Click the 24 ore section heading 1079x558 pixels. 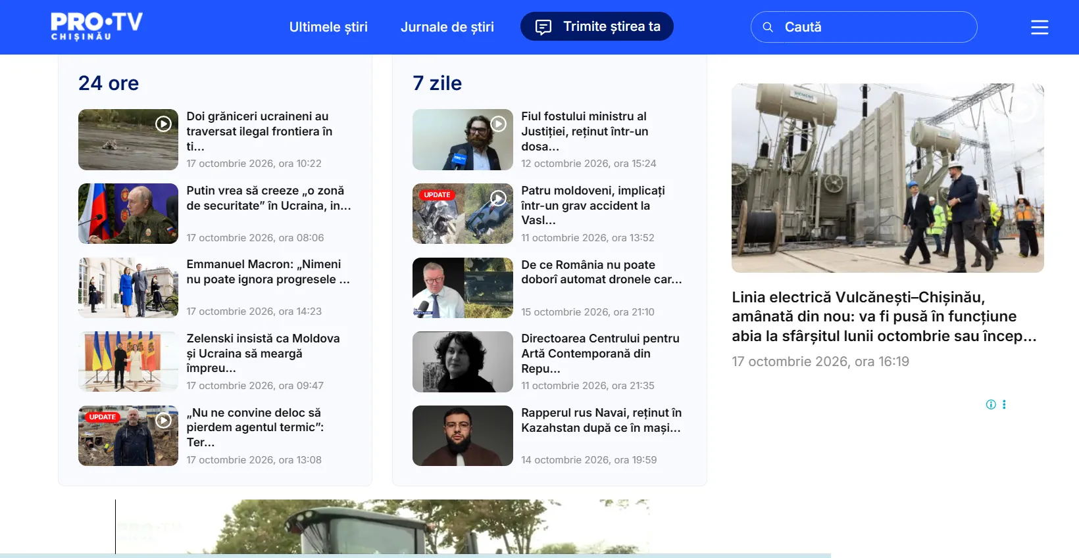coord(109,83)
